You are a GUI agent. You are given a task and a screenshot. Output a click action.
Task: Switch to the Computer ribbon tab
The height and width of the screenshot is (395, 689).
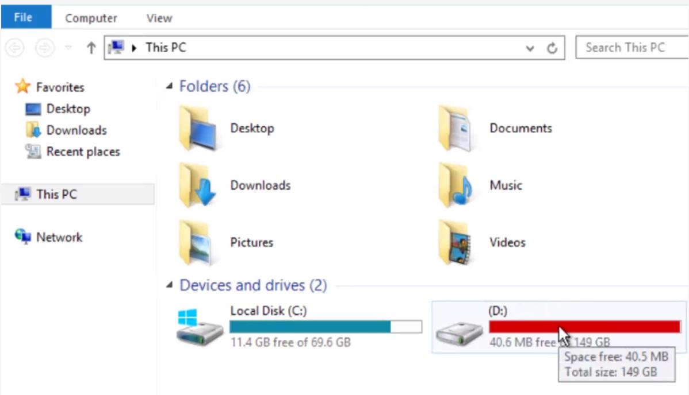point(91,18)
